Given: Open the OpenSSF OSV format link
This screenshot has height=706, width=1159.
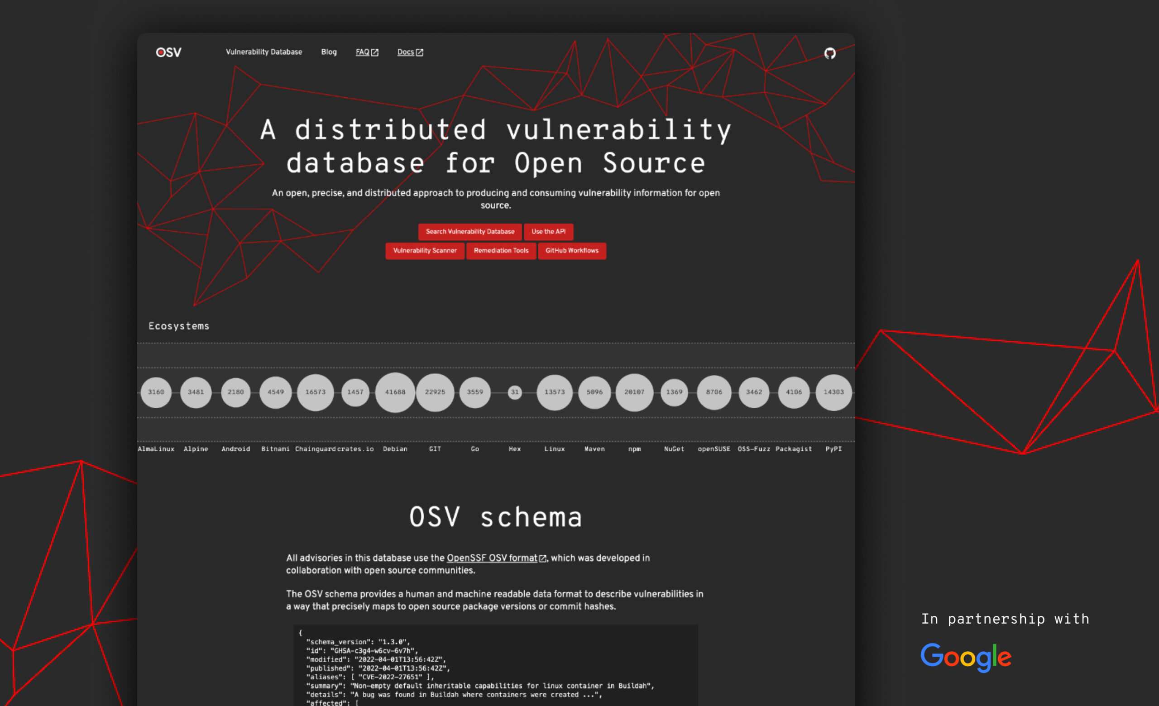Looking at the screenshot, I should [491, 558].
